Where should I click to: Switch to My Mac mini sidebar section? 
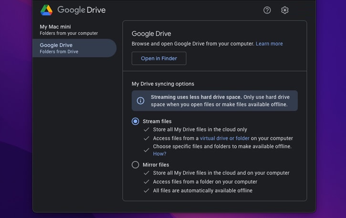pos(74,30)
